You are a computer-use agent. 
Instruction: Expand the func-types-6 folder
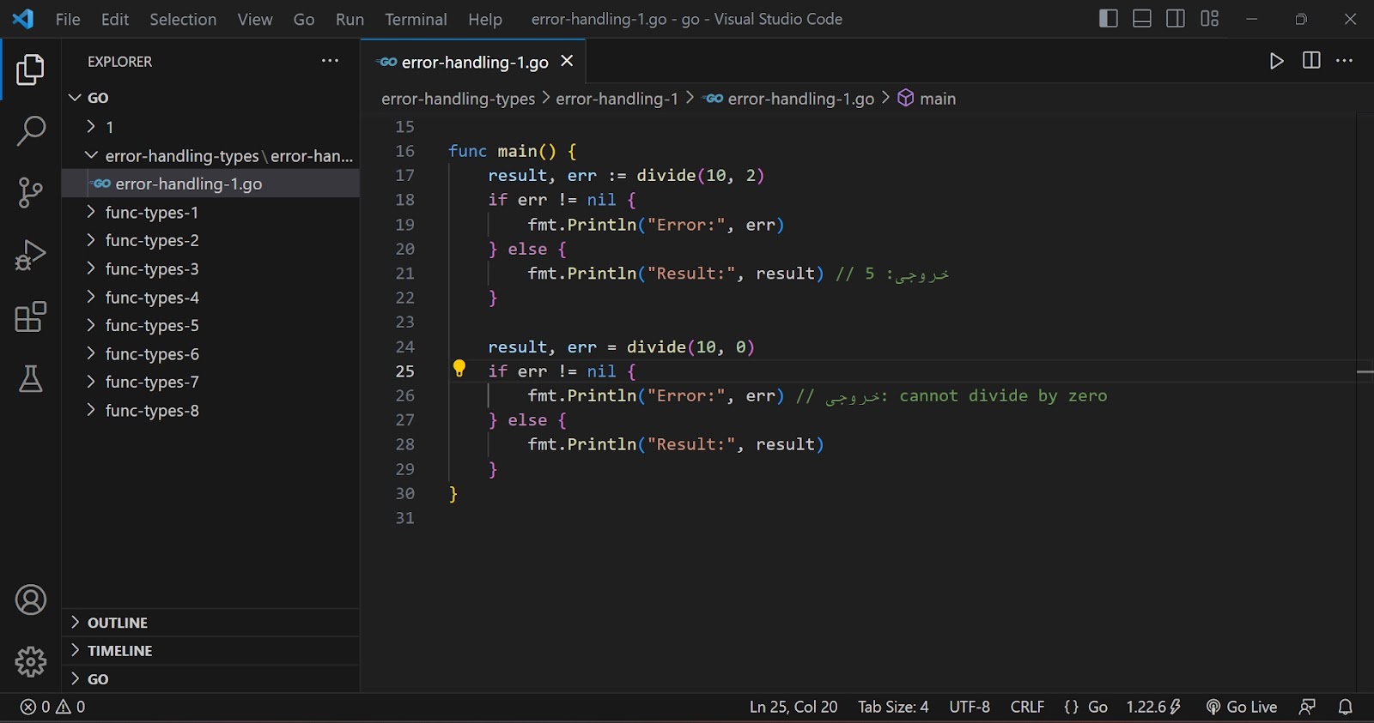210,354
